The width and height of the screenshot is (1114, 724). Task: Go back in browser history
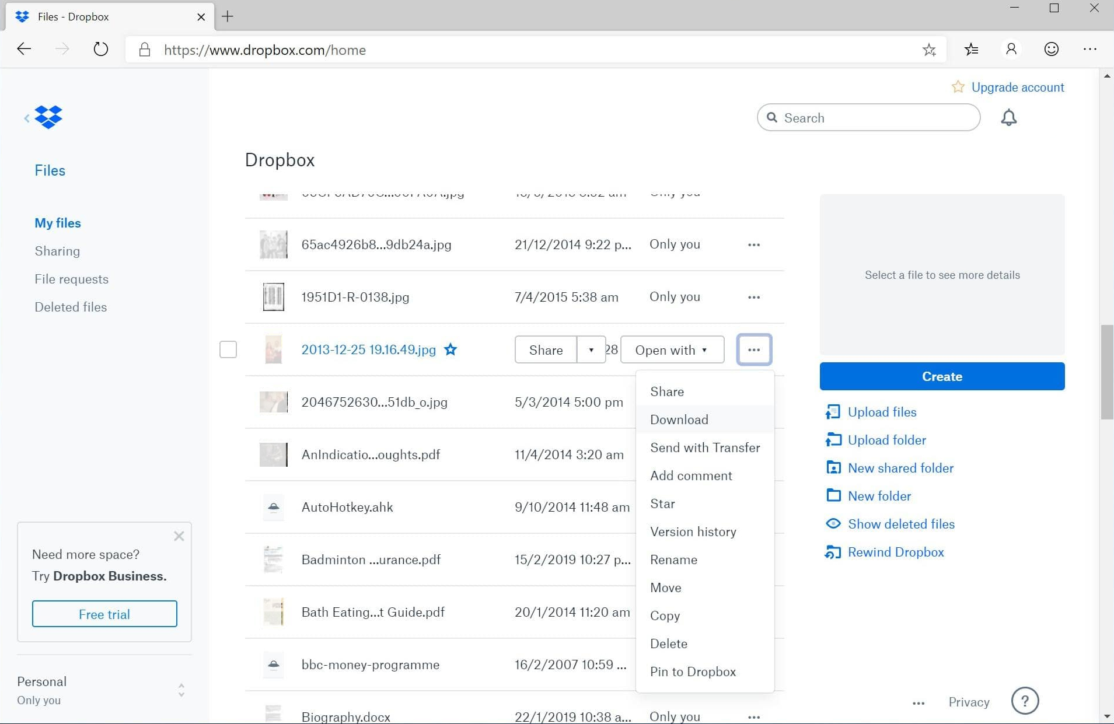[x=24, y=50]
